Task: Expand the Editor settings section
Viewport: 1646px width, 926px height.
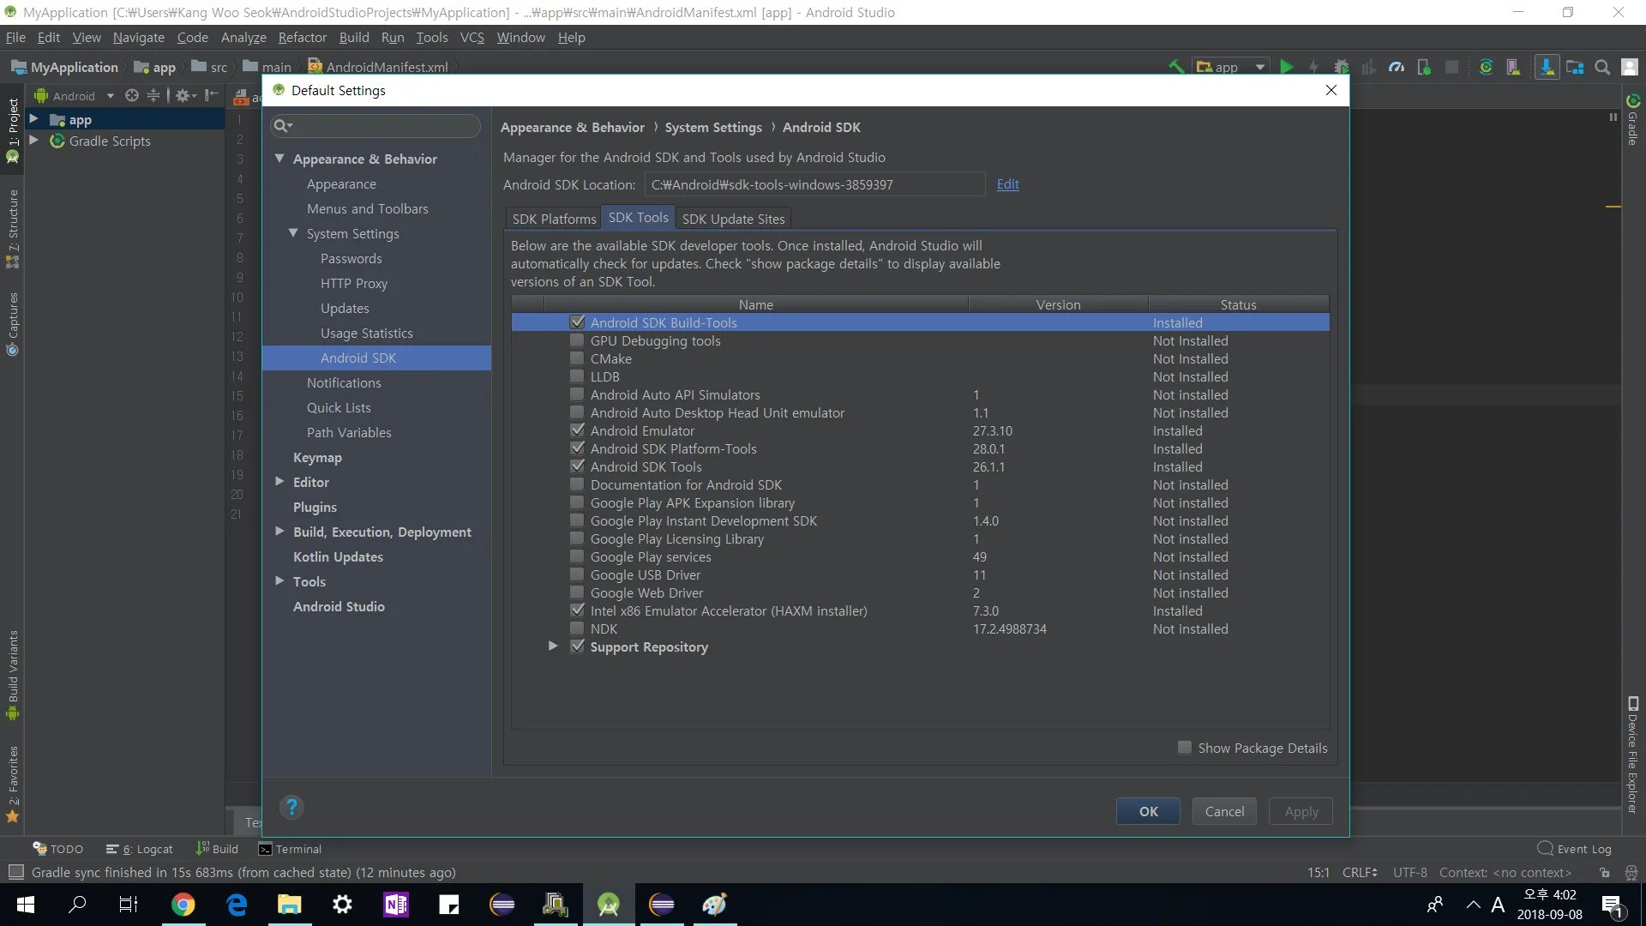Action: (279, 482)
